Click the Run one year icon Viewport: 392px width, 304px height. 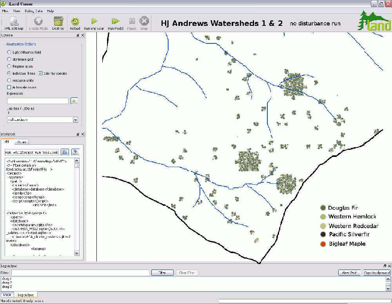point(94,23)
